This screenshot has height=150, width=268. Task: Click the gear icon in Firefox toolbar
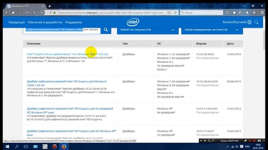pyautogui.click(x=254, y=12)
